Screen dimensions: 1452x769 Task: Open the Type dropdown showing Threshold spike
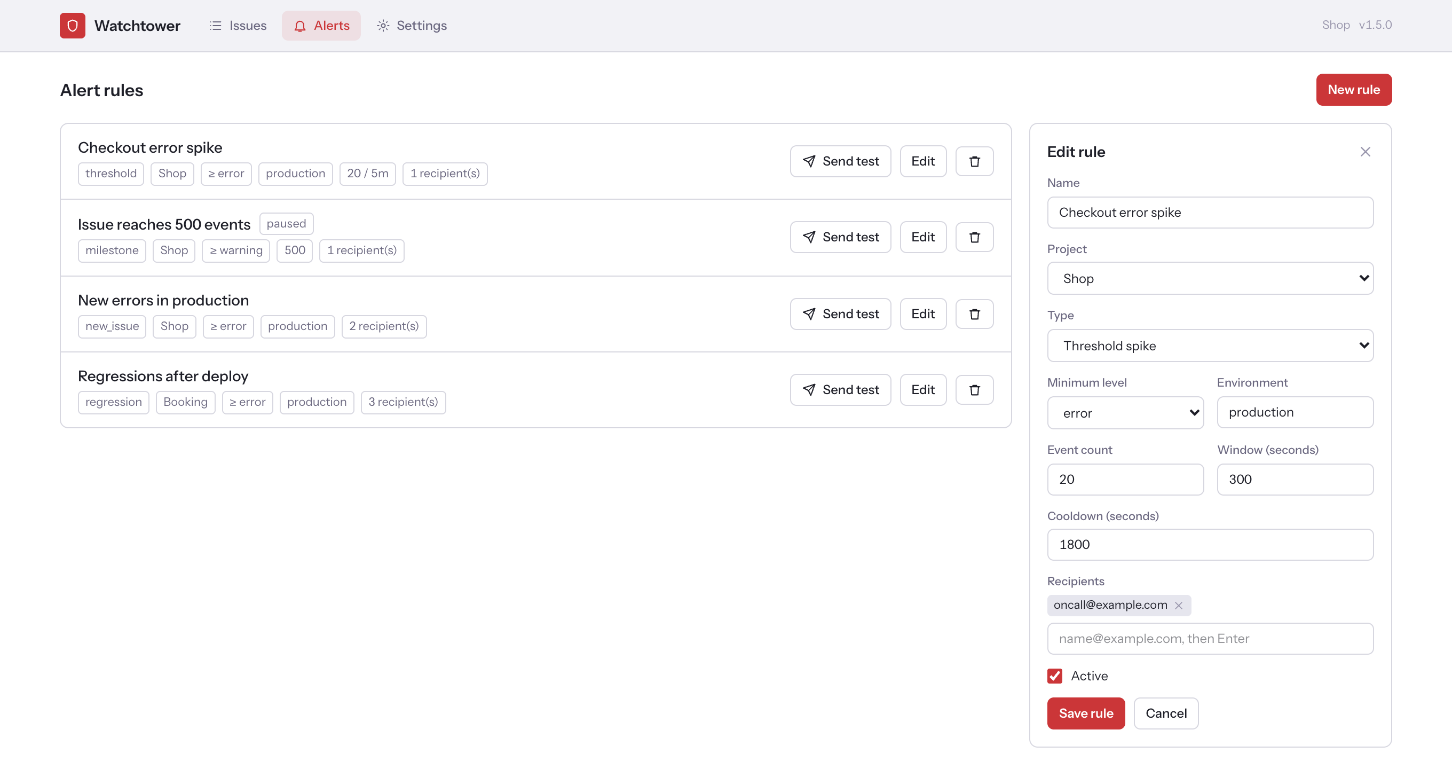click(x=1210, y=346)
